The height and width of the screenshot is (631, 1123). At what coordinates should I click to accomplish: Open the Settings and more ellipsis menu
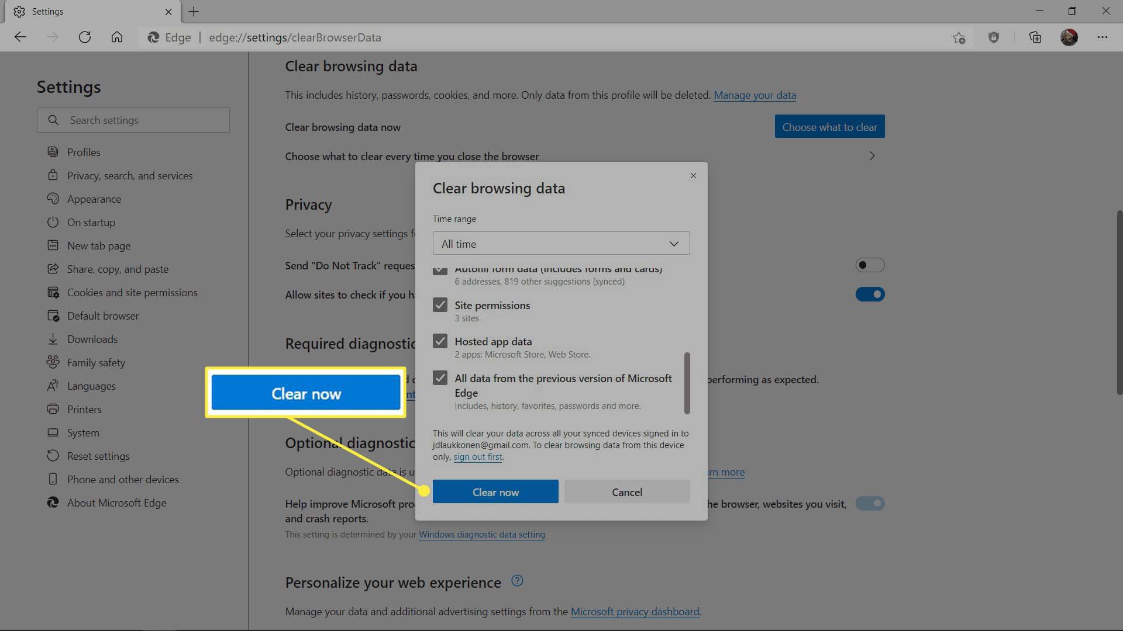pyautogui.click(x=1103, y=37)
